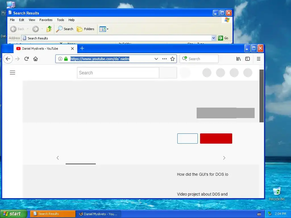Click Forward arrow in Search Results window
Screen dimensions: 291x218
(36, 29)
